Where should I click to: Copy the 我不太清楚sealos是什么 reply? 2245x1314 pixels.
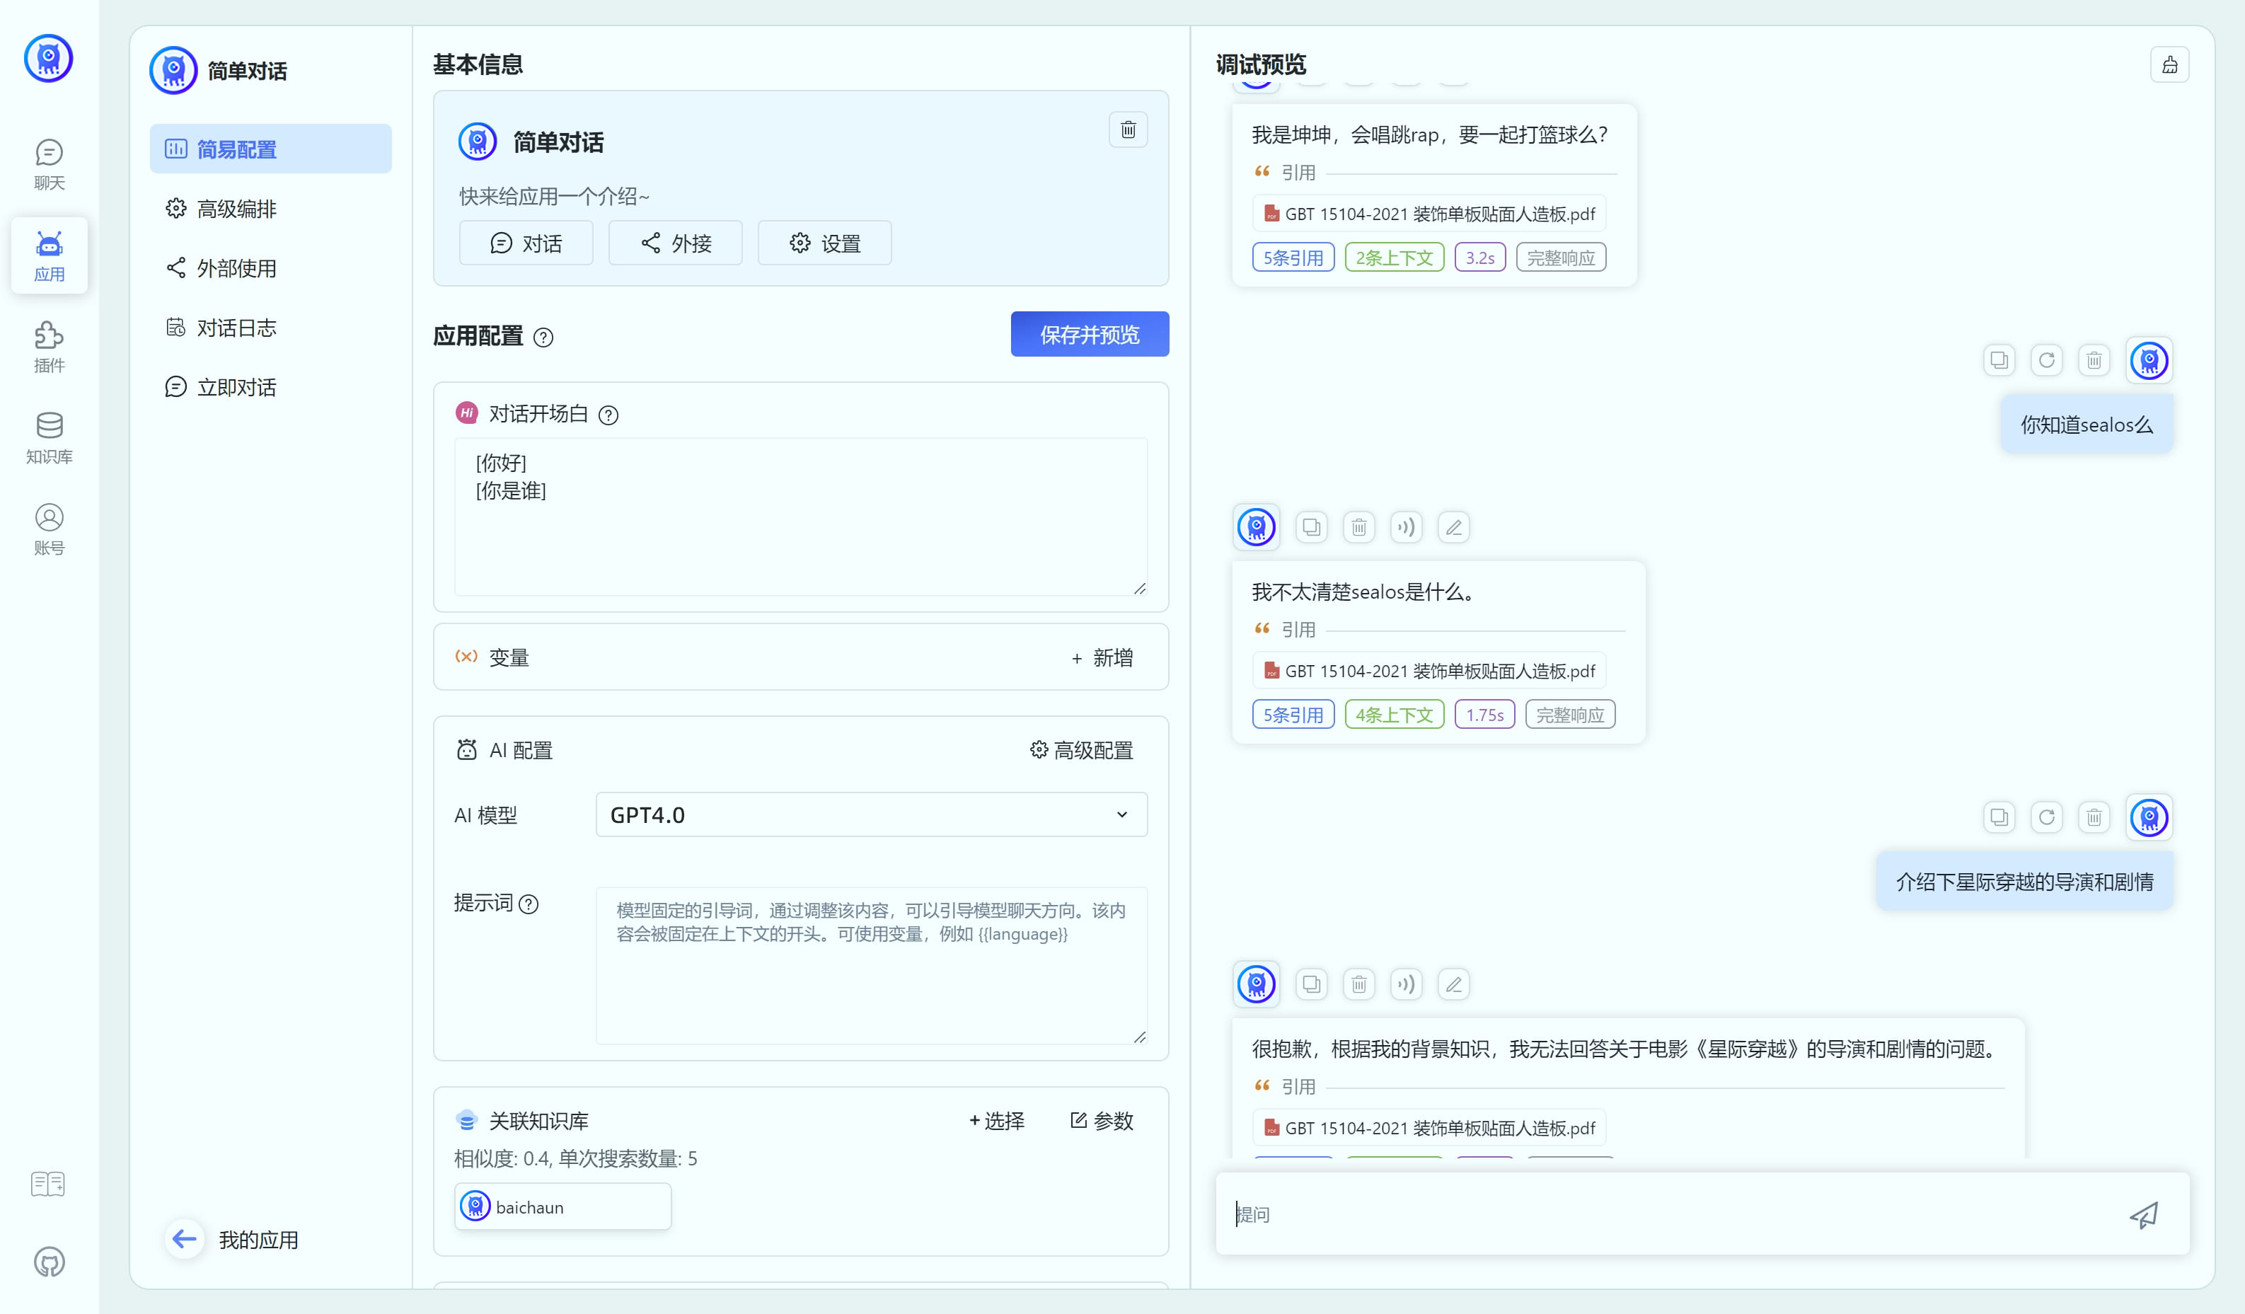coord(1311,527)
